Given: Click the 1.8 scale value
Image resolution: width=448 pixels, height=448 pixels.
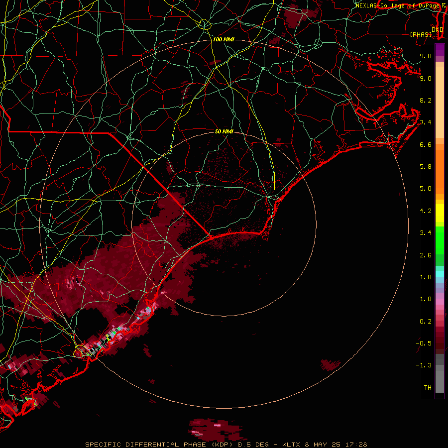Looking at the screenshot, I should point(426,277).
